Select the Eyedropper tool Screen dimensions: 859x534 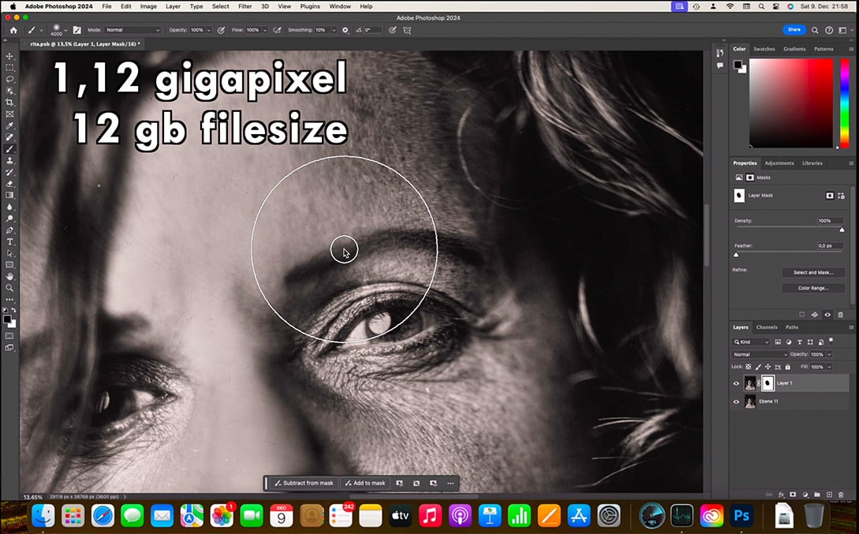pyautogui.click(x=10, y=126)
